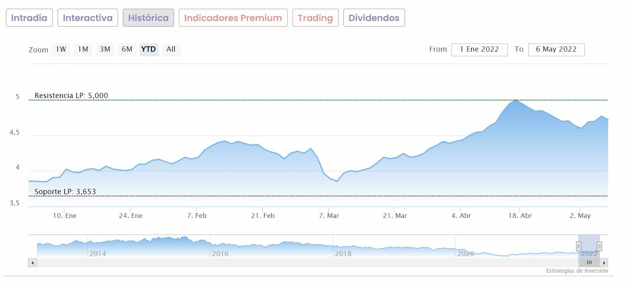Open the Estrategias de Inversión credit link
This screenshot has width=628, height=287.
(x=577, y=271)
